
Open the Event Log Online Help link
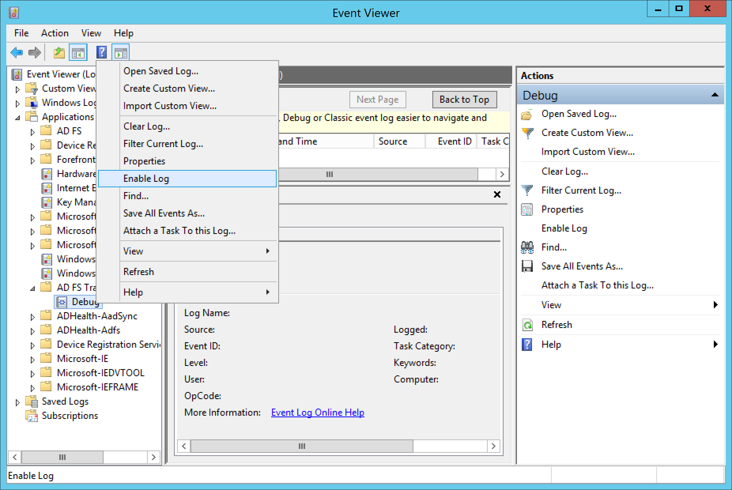click(x=317, y=413)
